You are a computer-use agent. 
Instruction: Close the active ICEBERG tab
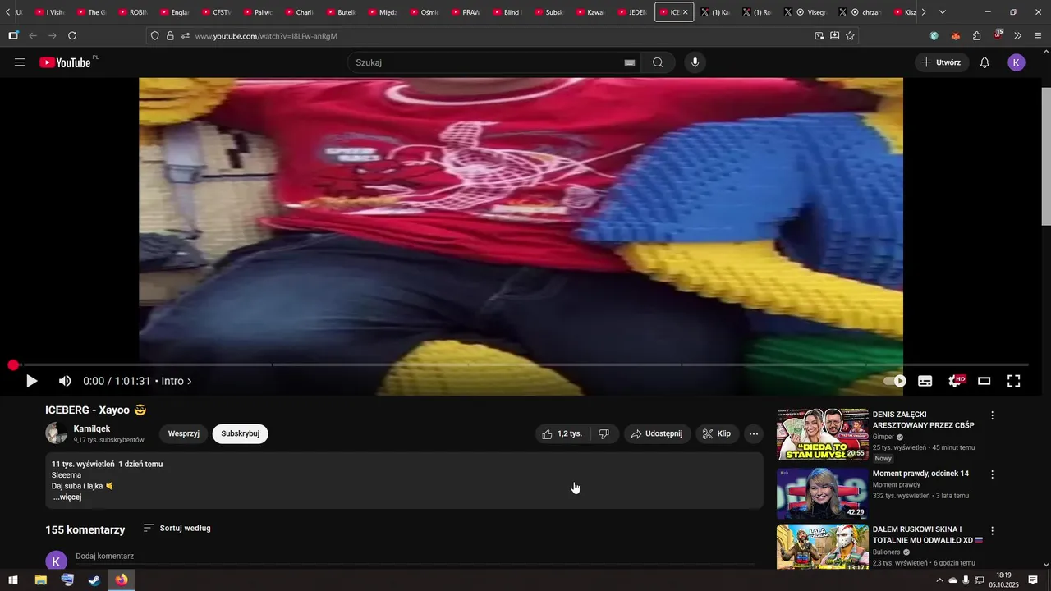685,12
